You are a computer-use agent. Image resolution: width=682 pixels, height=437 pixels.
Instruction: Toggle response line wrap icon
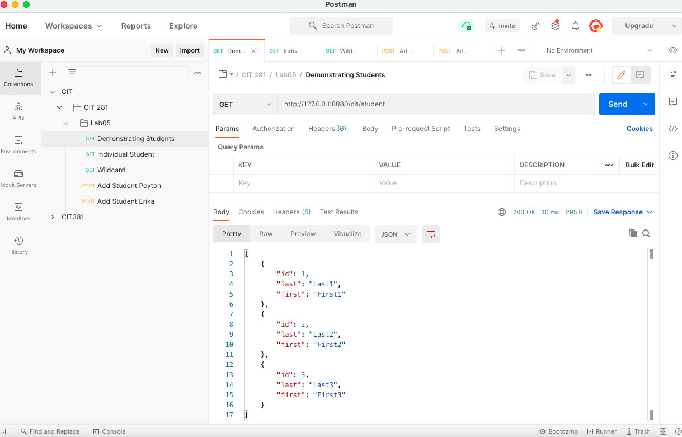tap(431, 234)
